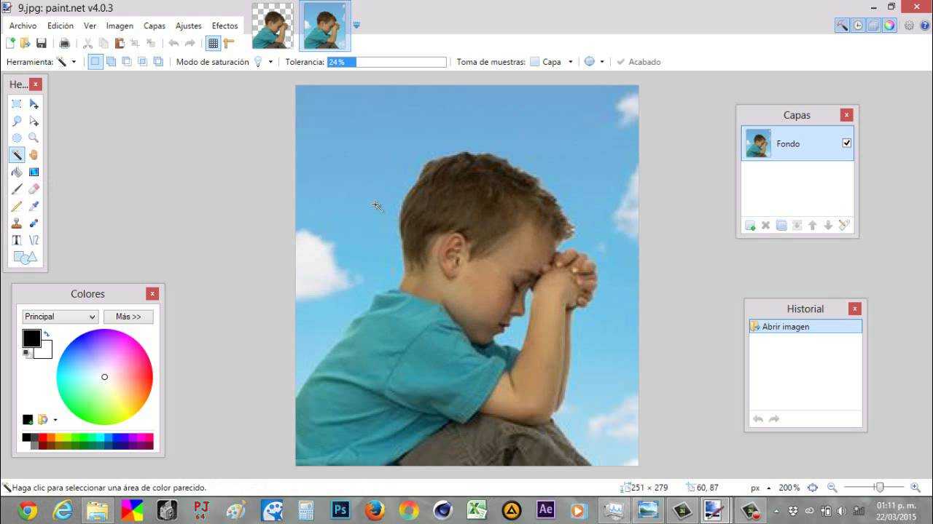The height and width of the screenshot is (524, 933).
Task: Click the Open file toolbar icon
Action: (25, 44)
